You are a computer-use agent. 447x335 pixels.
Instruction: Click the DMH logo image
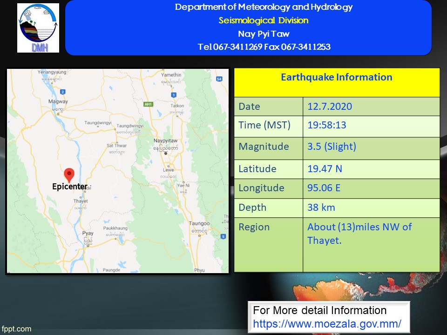point(38,28)
